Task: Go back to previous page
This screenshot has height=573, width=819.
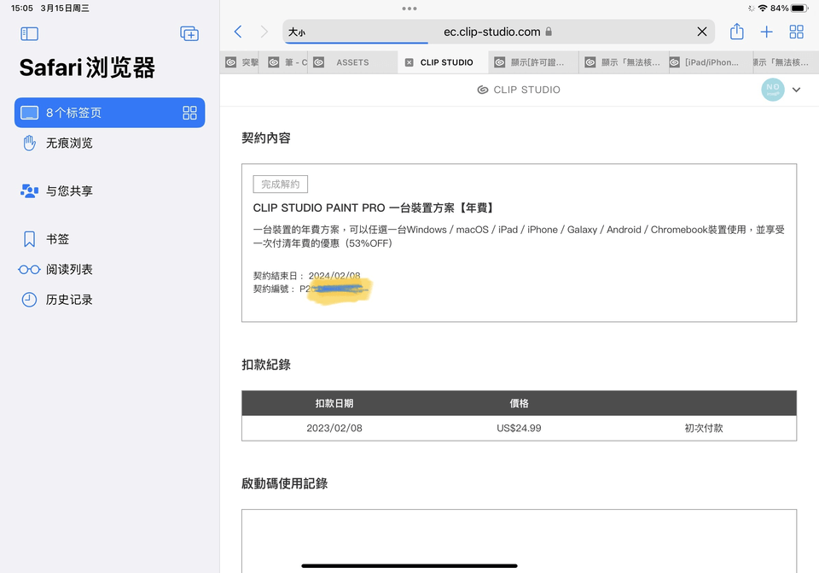Action: [238, 32]
